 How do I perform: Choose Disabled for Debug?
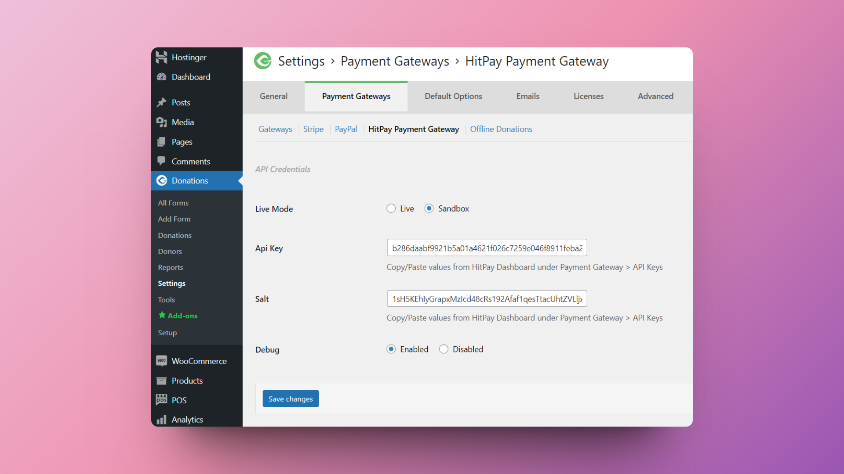click(x=444, y=349)
